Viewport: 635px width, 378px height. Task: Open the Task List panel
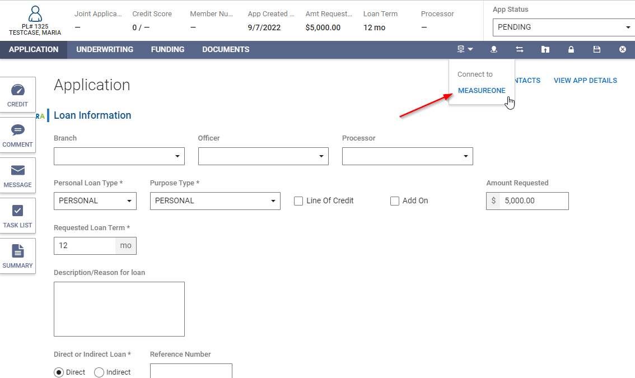(x=17, y=215)
